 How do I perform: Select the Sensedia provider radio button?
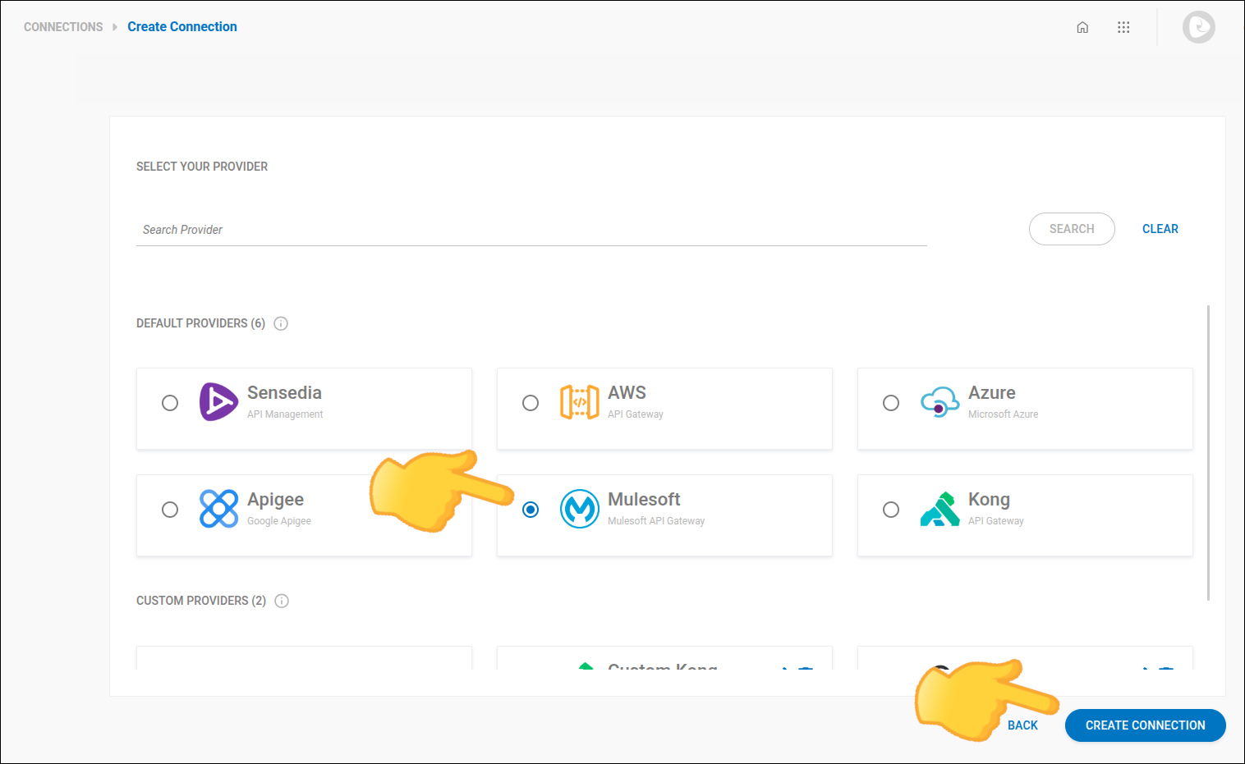170,403
